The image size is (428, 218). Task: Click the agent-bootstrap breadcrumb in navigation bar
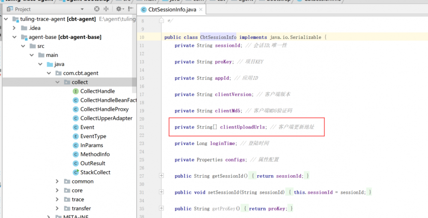point(84,1)
